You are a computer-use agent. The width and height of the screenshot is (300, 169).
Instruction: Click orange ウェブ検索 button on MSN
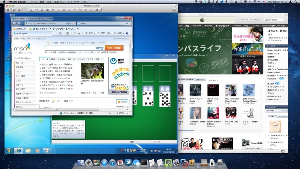(x=114, y=48)
